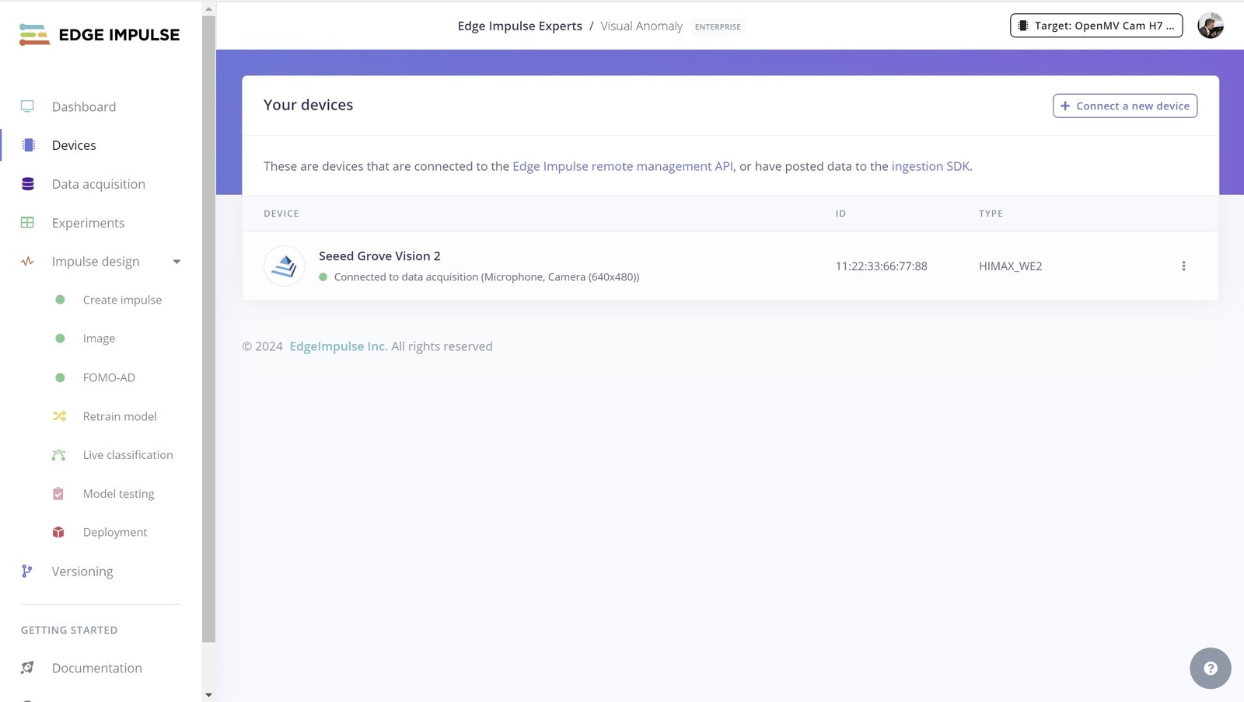The height and width of the screenshot is (702, 1244).
Task: Click the GETTING STARTED section label
Action: [69, 631]
